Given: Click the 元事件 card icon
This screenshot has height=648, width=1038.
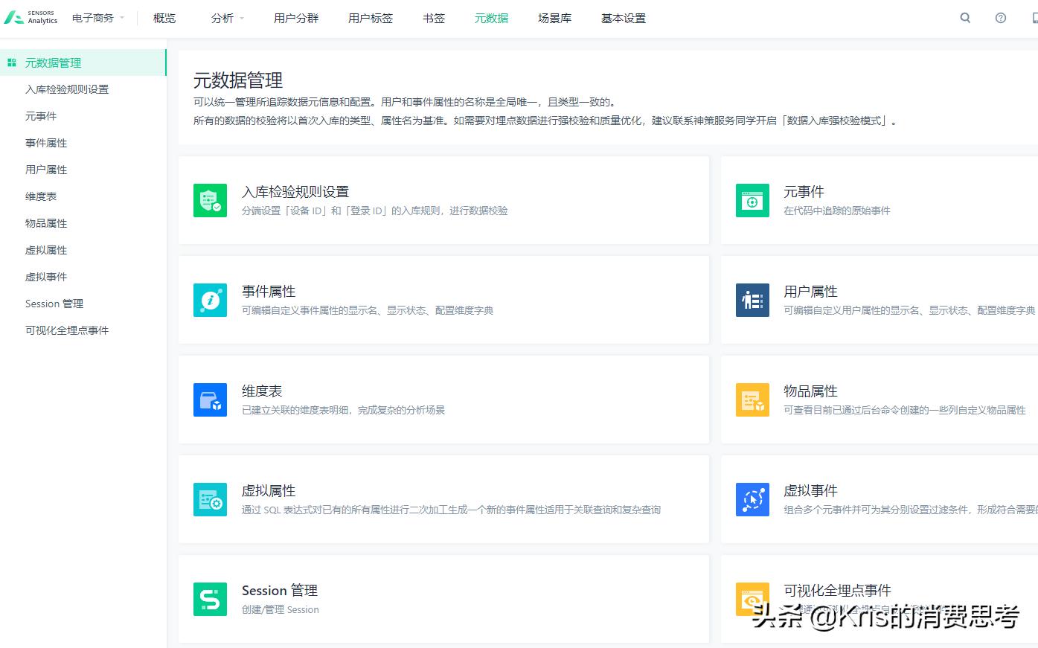Looking at the screenshot, I should pyautogui.click(x=752, y=200).
